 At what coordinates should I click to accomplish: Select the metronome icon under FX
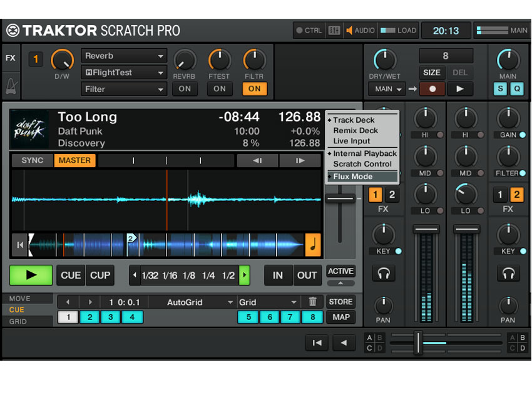point(11,86)
